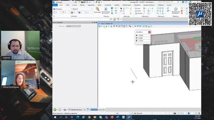This screenshot has height=120, width=214.
Task: Click the Undo arrow in quick access toolbar
Action: tap(90, 2)
